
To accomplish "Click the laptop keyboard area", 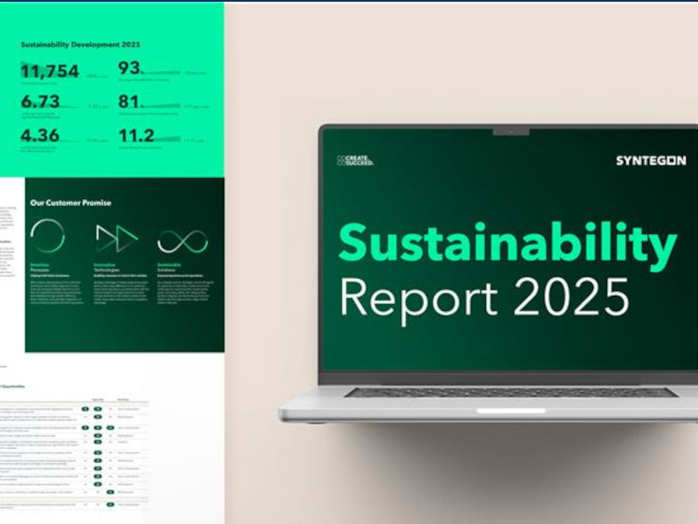I will point(511,392).
